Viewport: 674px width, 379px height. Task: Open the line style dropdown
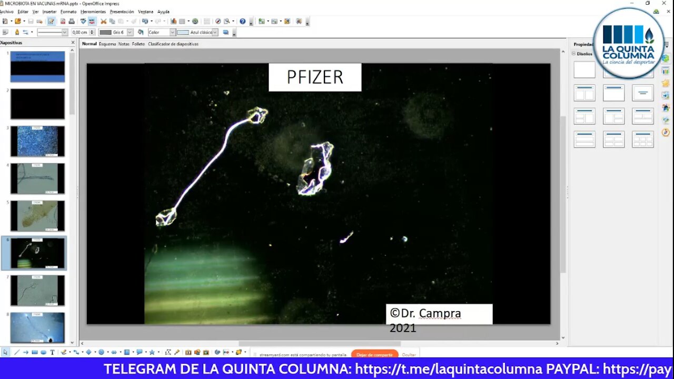[65, 33]
